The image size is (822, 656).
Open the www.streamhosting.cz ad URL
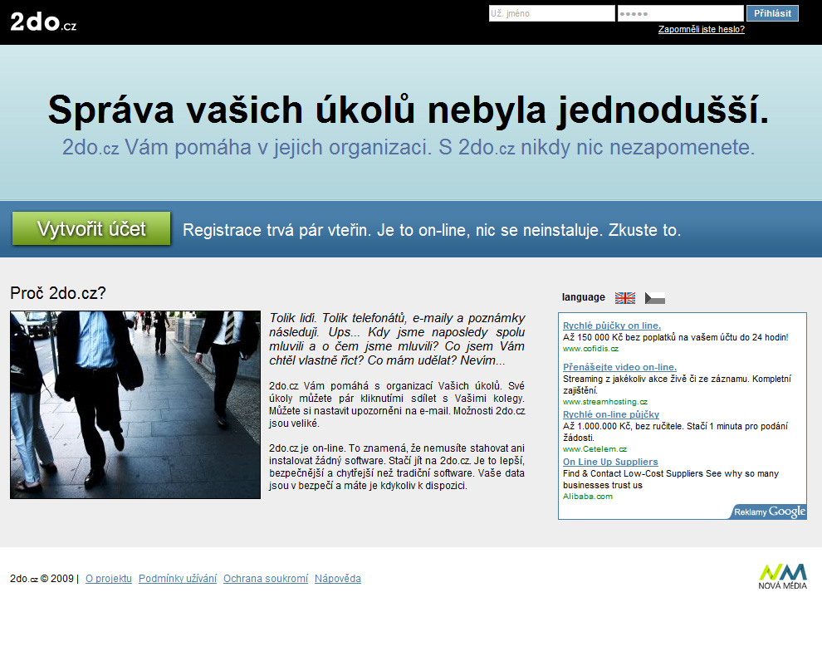point(605,402)
